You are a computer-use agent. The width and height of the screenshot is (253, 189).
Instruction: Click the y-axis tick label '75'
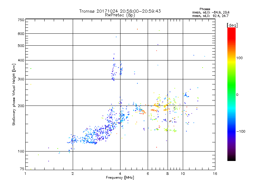point(22,169)
